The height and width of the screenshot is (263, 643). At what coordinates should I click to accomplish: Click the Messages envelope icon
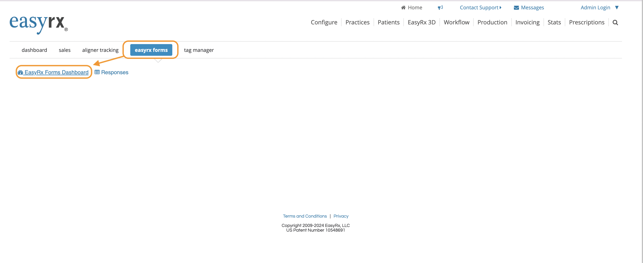click(x=516, y=8)
